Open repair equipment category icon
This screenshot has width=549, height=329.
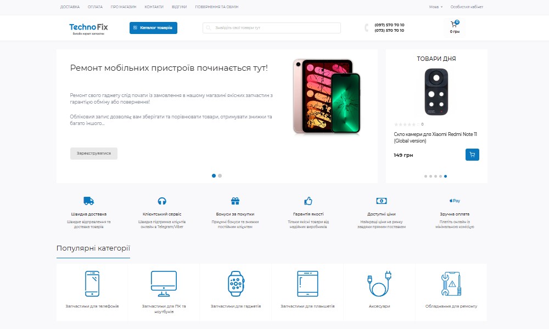click(x=451, y=283)
